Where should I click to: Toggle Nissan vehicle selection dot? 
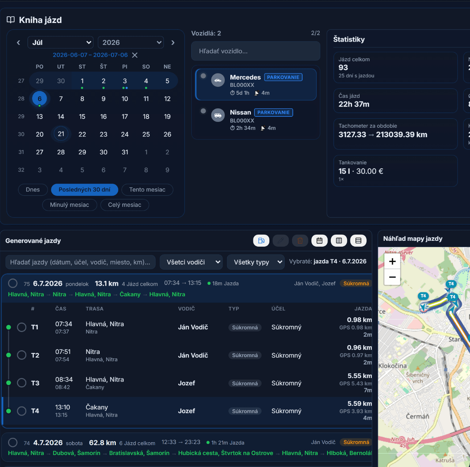coord(204,111)
